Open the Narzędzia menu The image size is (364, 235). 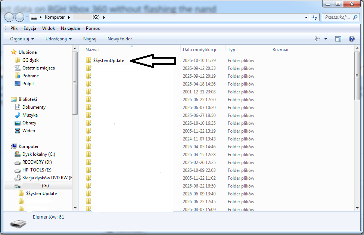coord(70,28)
